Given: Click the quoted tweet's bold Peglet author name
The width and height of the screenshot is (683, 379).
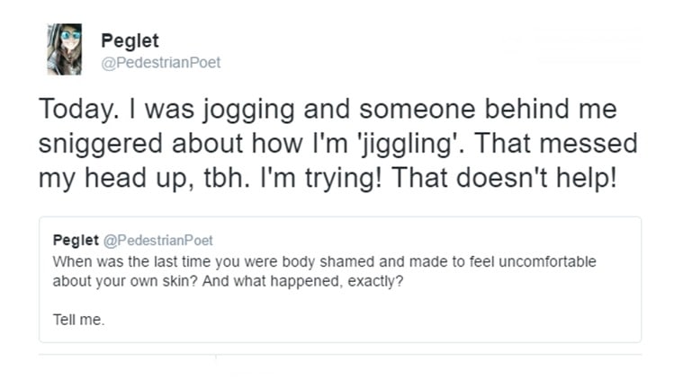Looking at the screenshot, I should coord(76,240).
